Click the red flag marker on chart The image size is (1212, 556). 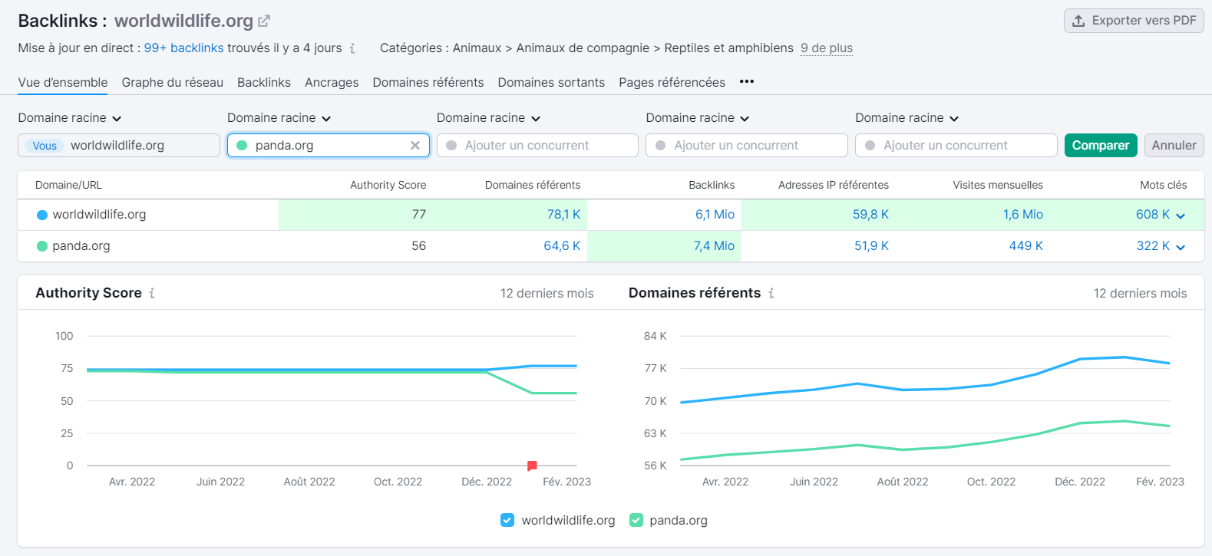click(x=532, y=466)
